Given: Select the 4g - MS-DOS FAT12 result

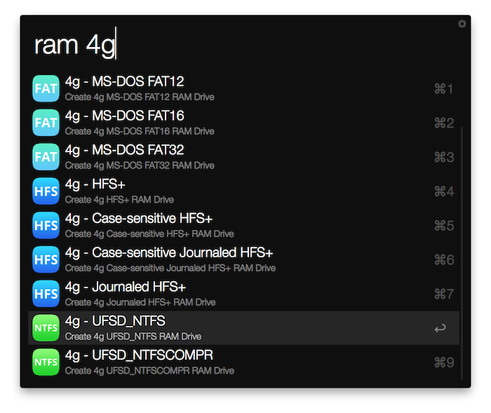Looking at the screenshot, I should click(x=124, y=81).
